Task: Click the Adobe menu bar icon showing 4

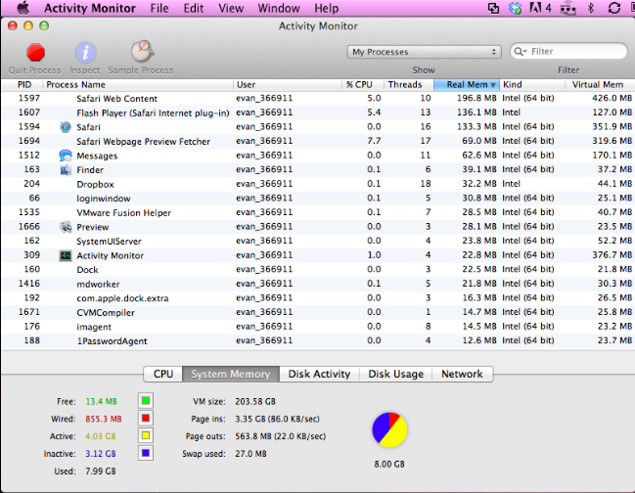Action: coord(540,8)
